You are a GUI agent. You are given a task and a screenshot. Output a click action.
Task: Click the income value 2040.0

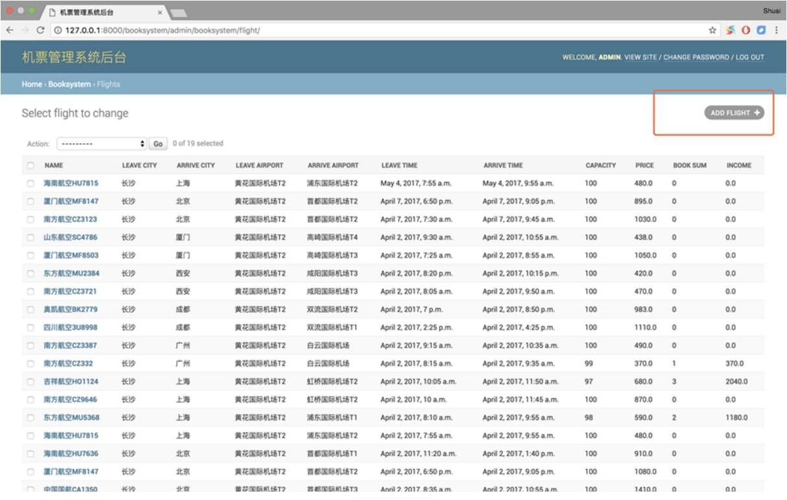tap(736, 381)
